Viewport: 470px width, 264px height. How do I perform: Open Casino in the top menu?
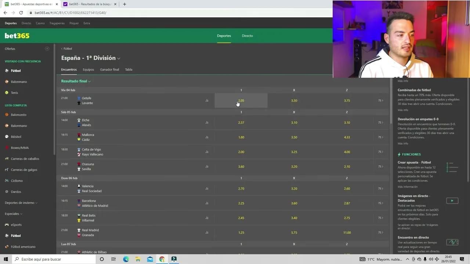(40, 23)
